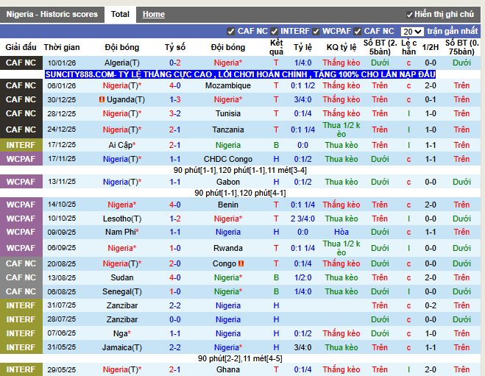The image size is (485, 376).
Task: Click Hòa result in Nam Phi row
Action: 341,232
